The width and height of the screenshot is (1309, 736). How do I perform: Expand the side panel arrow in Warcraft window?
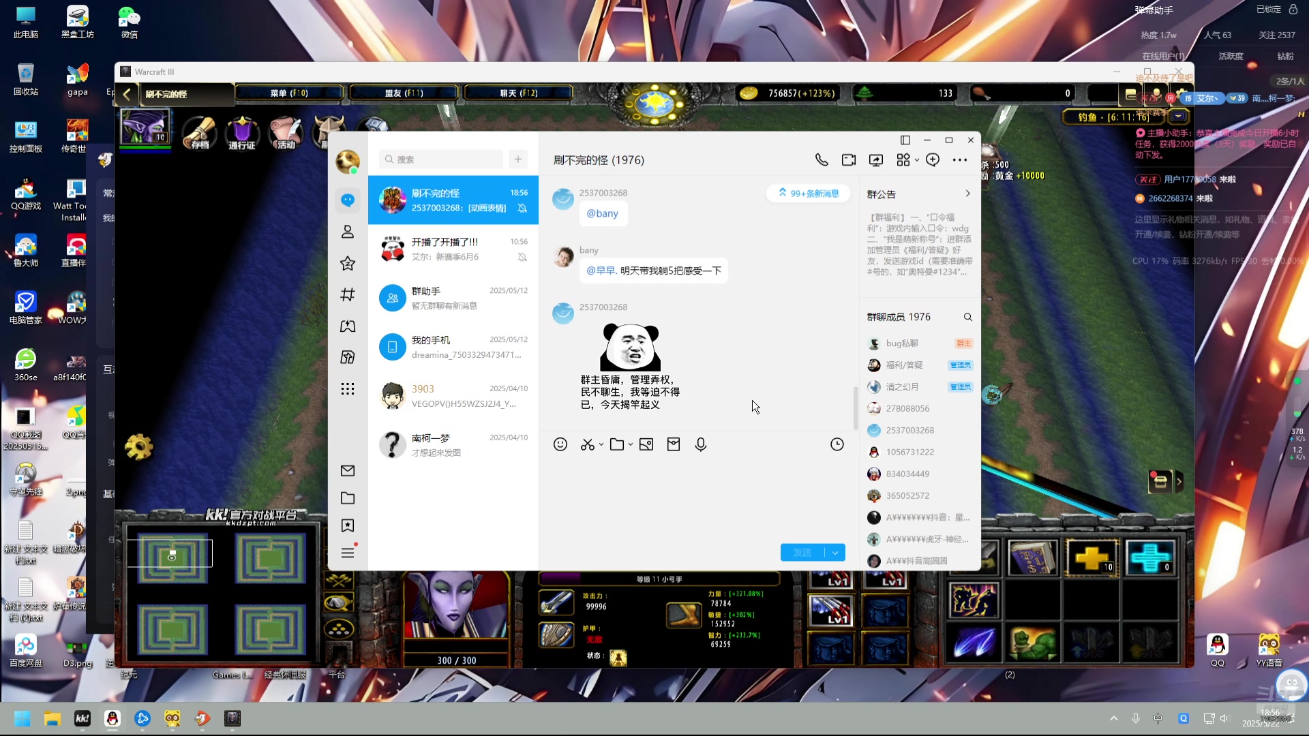1179,481
